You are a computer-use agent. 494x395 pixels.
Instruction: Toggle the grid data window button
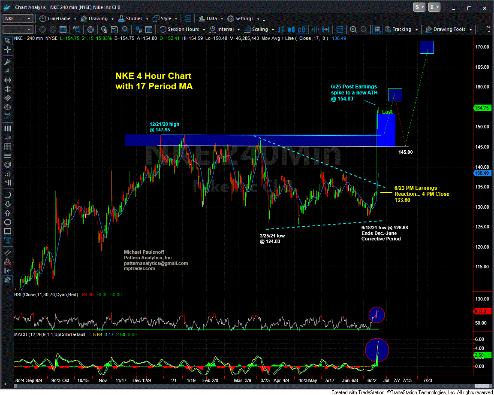coord(376,29)
